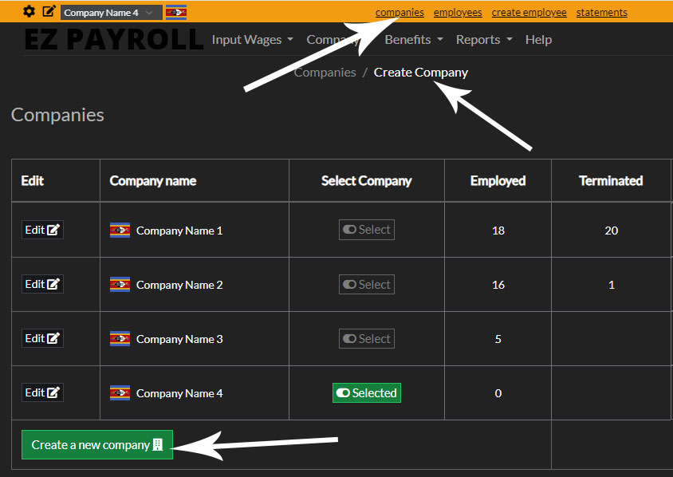Click the flag icon beside Company Name 2
This screenshot has height=477, width=673.
[x=120, y=284]
